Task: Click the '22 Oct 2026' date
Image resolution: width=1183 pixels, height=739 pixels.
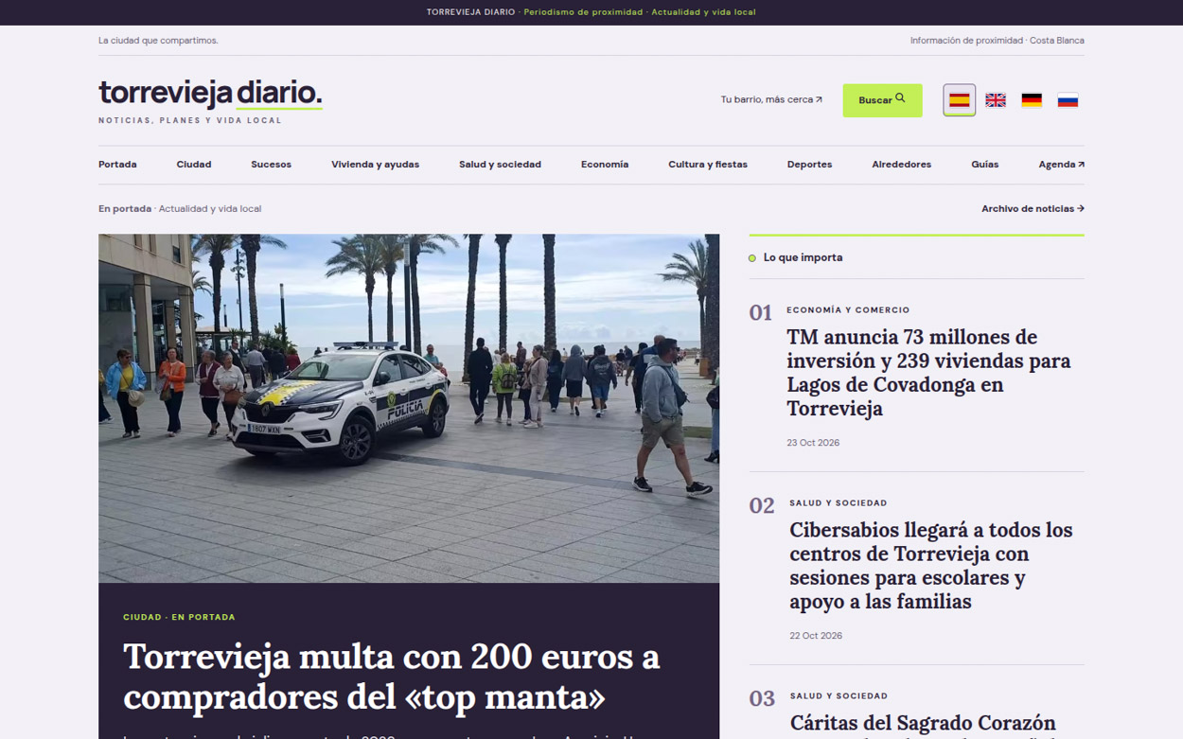Action: tap(816, 636)
